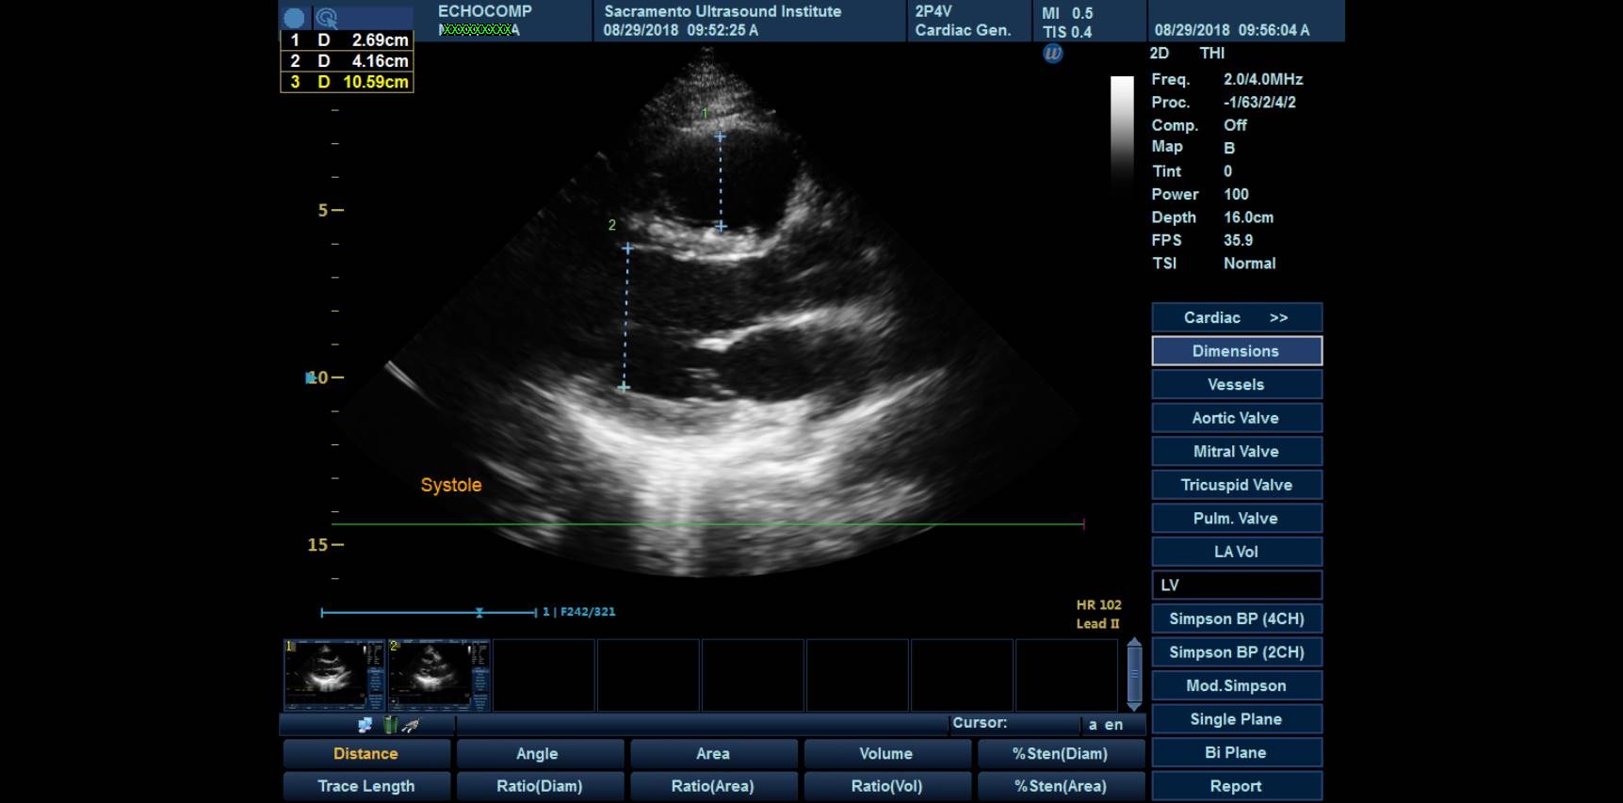The width and height of the screenshot is (1623, 803).
Task: Select the Distance measurement tool
Action: pos(365,753)
